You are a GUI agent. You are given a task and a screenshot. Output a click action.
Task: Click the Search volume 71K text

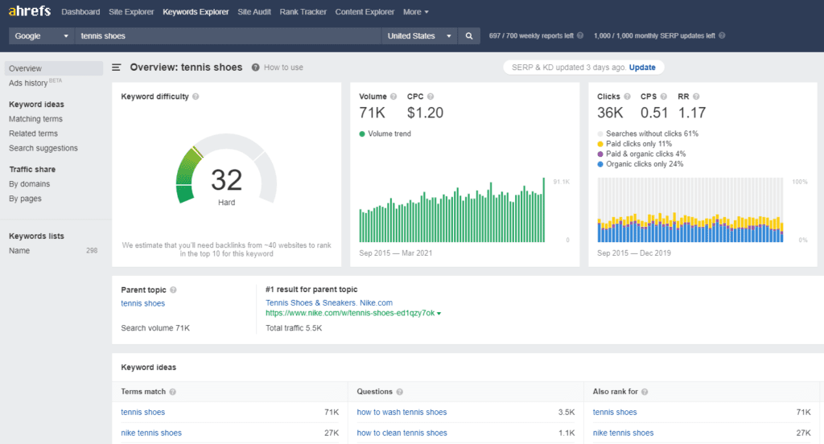click(155, 328)
